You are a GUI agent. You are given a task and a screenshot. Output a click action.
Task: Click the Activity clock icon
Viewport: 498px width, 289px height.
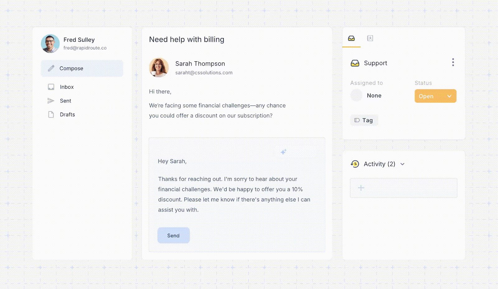tap(355, 164)
